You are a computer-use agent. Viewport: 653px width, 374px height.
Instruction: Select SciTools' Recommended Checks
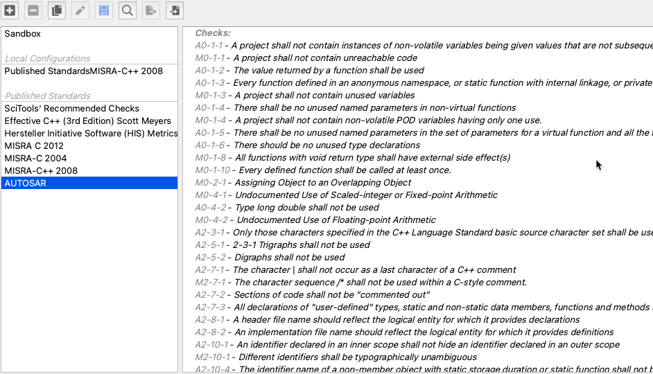click(89, 109)
